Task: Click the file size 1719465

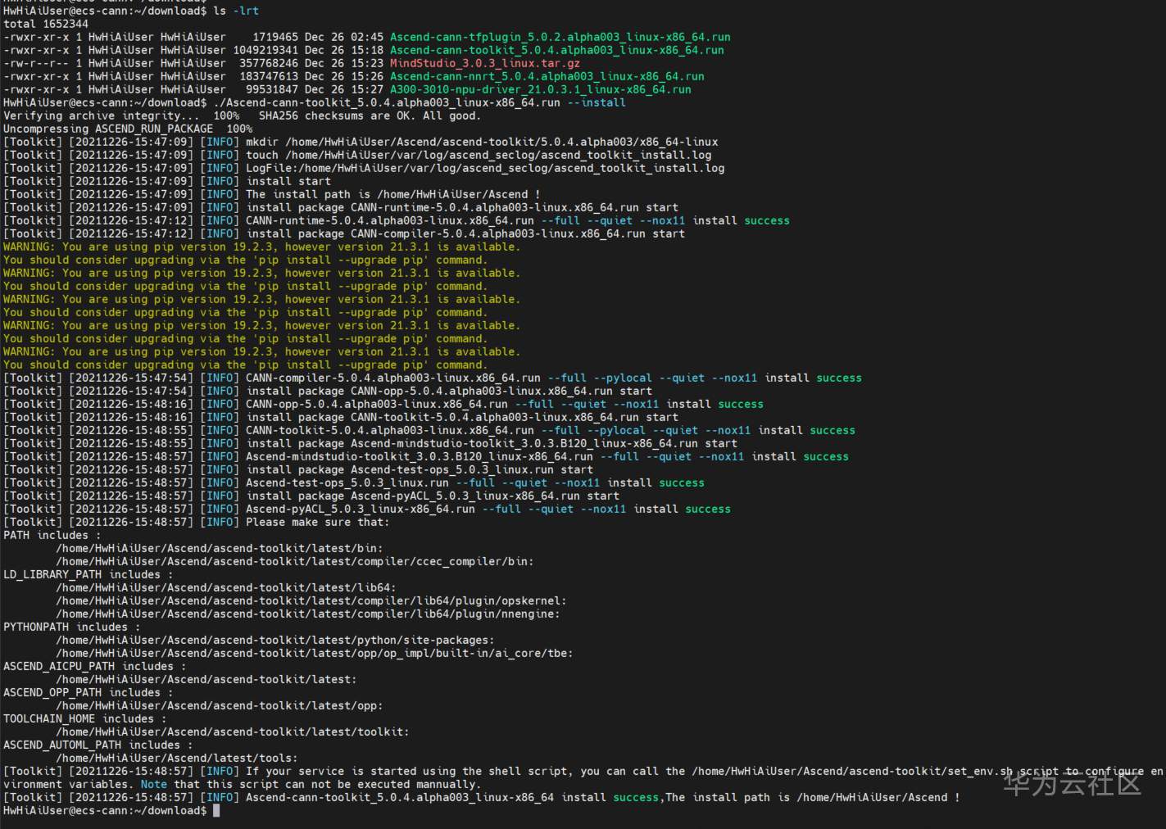Action: tap(275, 37)
